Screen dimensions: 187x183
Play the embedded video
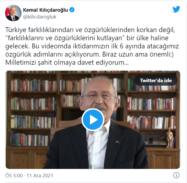pos(93,120)
